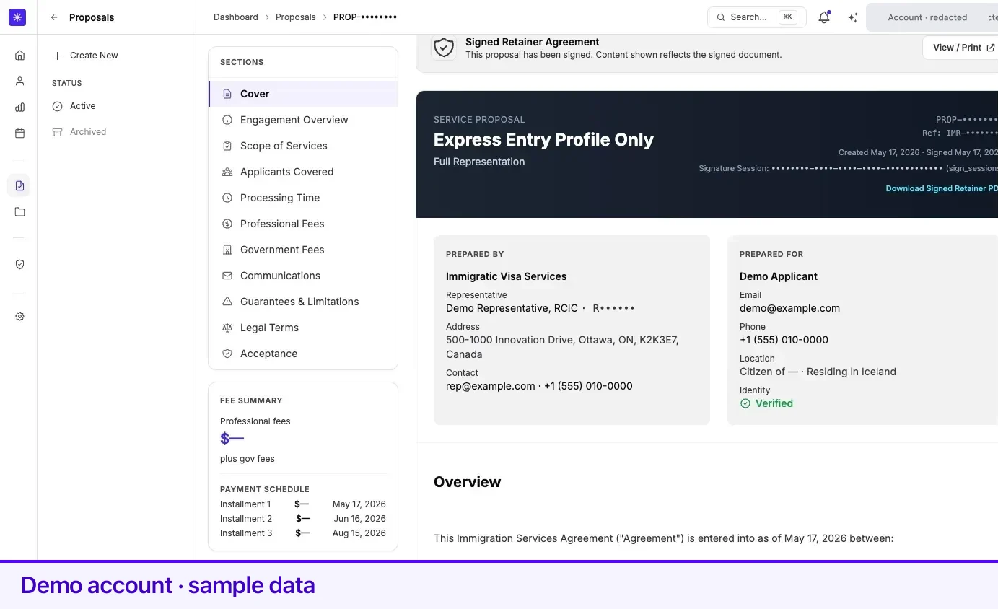Click the external link icon on View / Print
The height and width of the screenshot is (609, 998).
(991, 48)
